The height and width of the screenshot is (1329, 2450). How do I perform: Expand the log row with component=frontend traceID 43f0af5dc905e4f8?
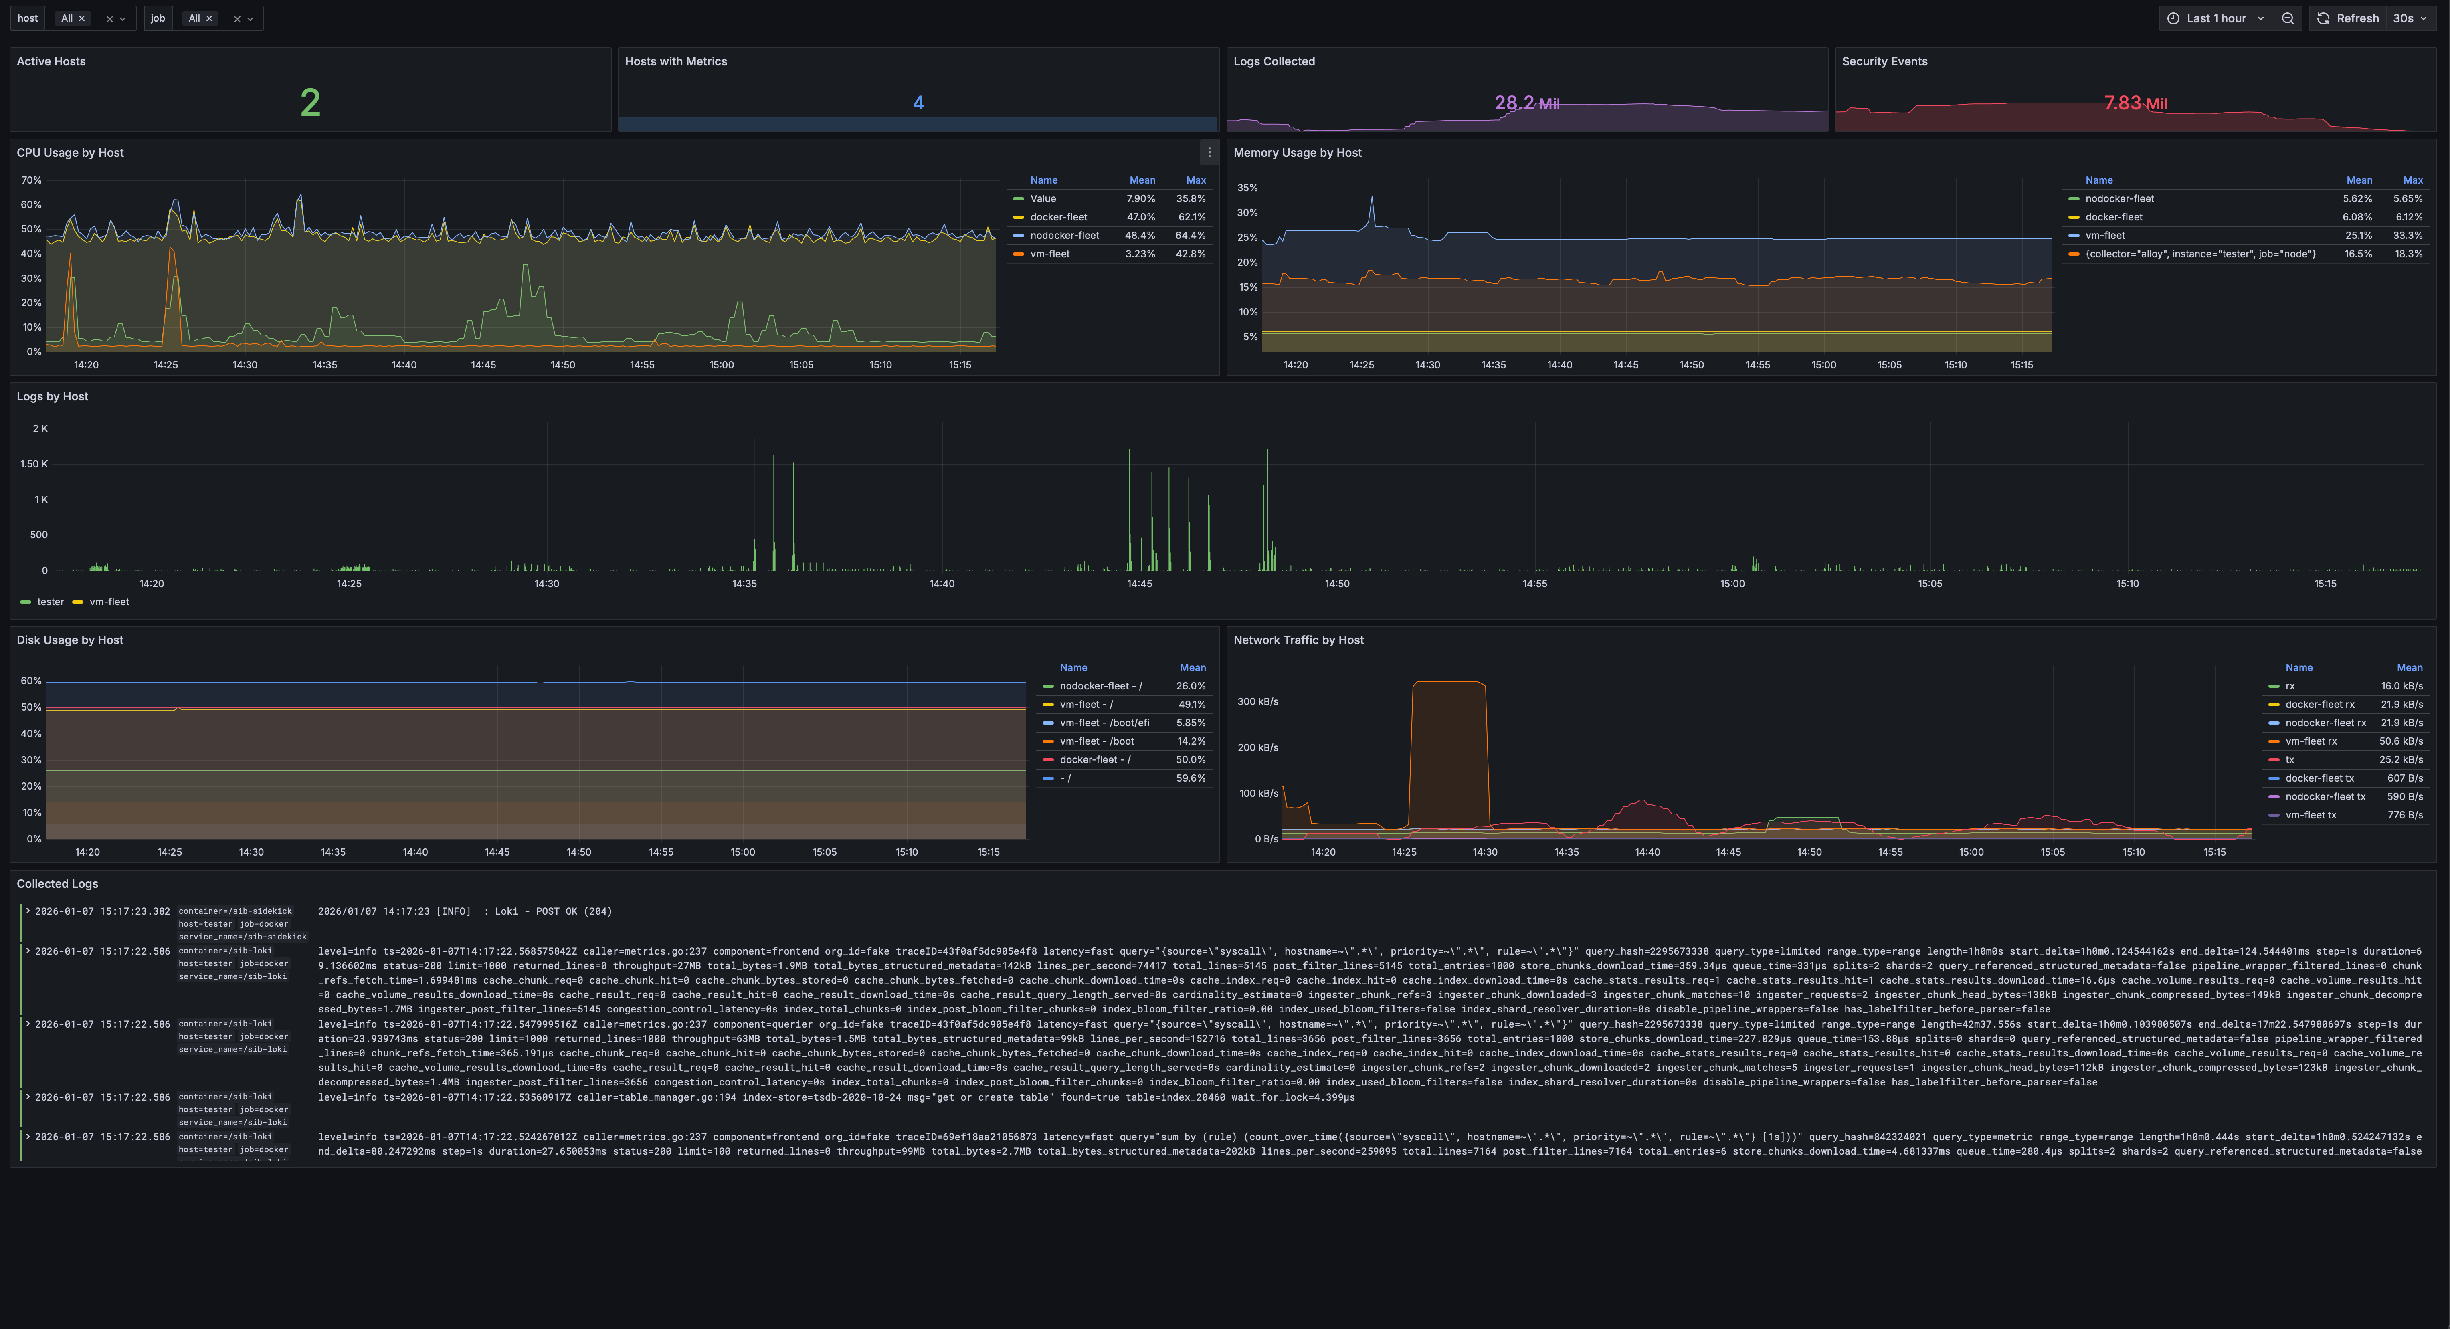coord(28,951)
